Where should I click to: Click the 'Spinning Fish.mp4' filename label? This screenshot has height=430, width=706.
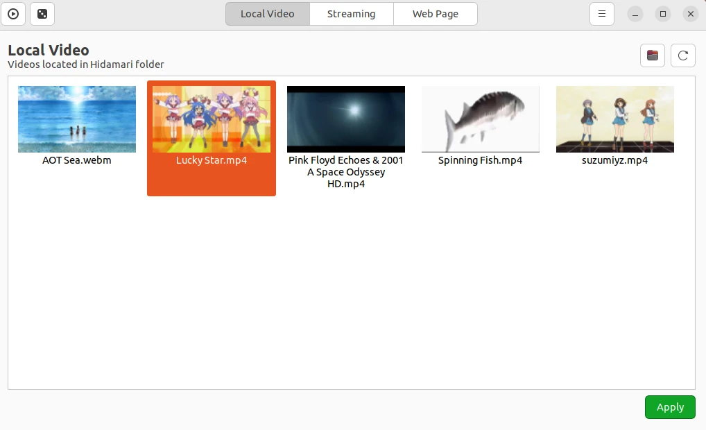pyautogui.click(x=480, y=160)
